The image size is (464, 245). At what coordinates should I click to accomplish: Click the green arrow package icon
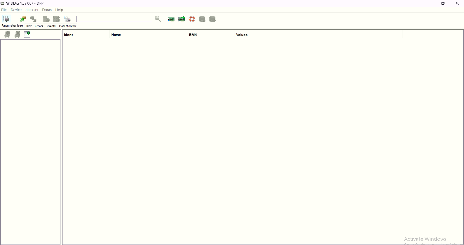tap(23, 19)
